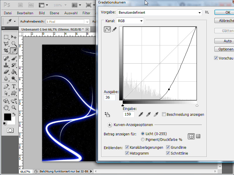Select the Dodge tool
This screenshot has height=175, width=234.
pos(14,78)
